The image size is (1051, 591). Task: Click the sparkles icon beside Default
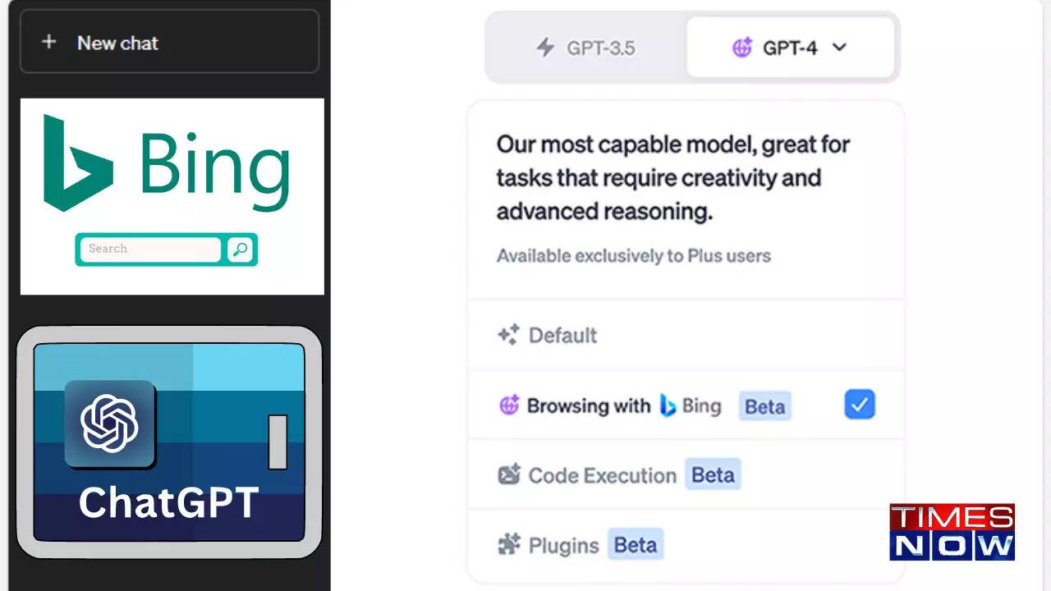pos(507,334)
